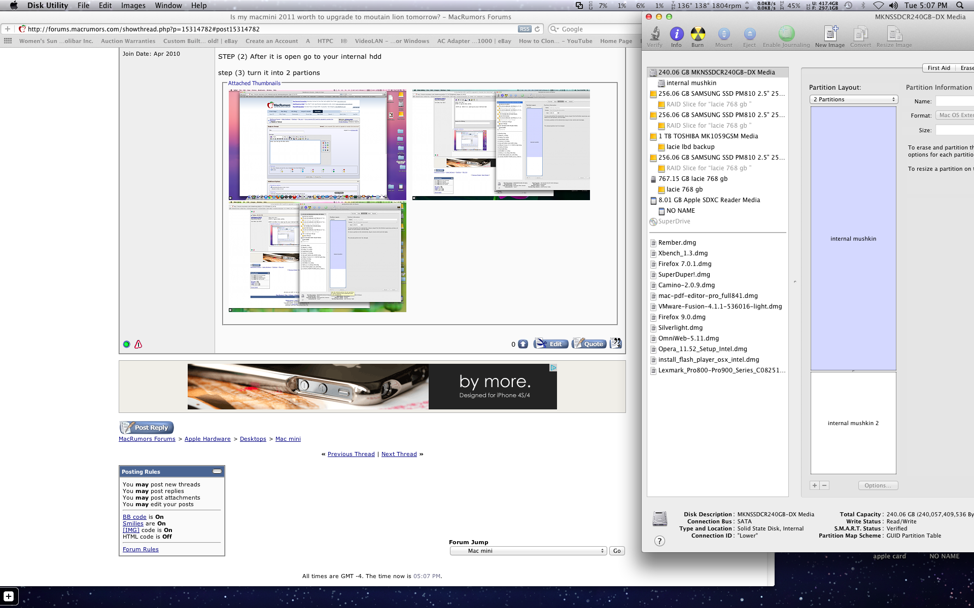Image resolution: width=974 pixels, height=608 pixels.
Task: Click the Verify toolbar icon
Action: 654,36
